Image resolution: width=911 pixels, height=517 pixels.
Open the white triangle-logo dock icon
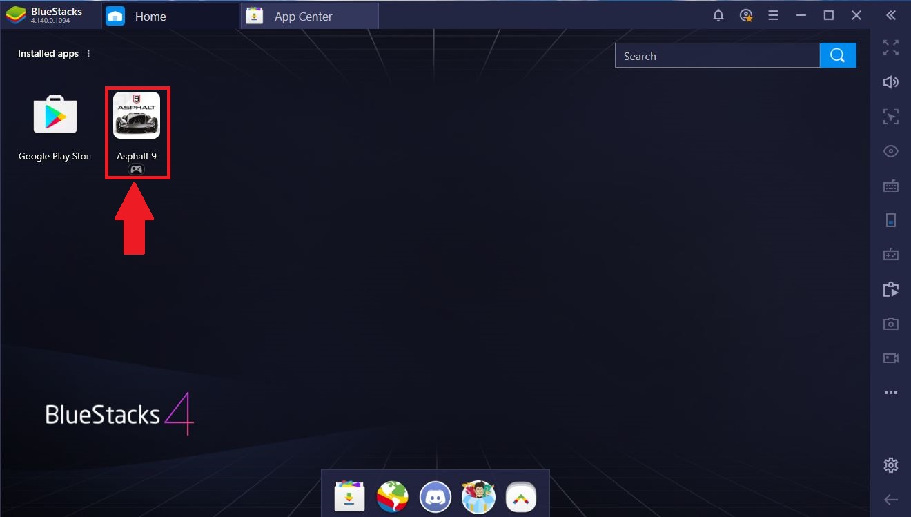(x=521, y=496)
